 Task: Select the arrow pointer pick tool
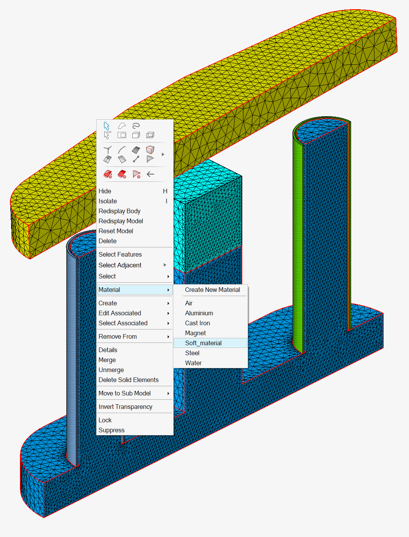107,126
